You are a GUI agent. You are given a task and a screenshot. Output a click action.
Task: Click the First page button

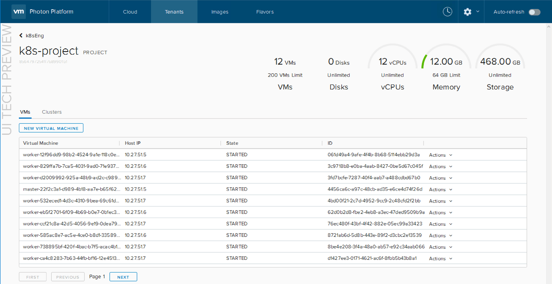32,277
